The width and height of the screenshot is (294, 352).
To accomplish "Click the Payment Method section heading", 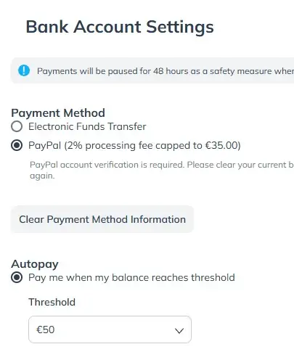I will point(58,113).
